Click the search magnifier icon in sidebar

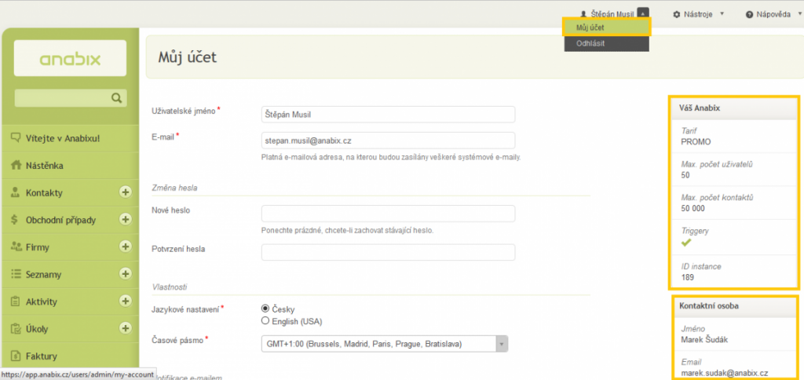point(117,97)
